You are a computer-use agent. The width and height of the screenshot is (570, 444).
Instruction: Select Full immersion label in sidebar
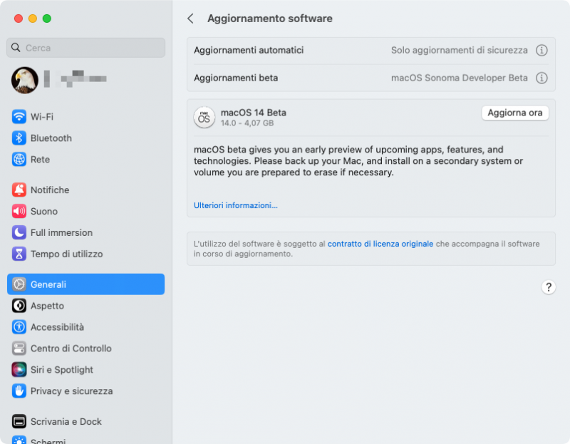click(x=61, y=232)
